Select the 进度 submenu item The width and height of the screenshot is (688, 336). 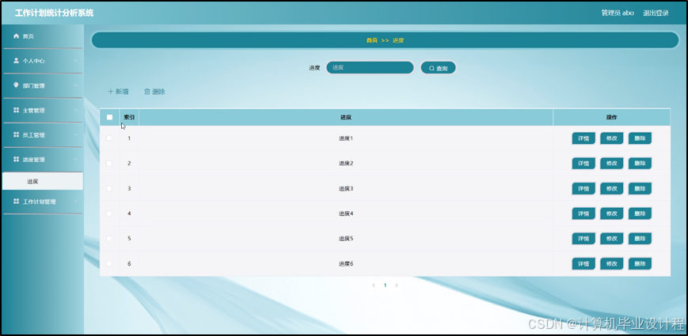43,181
